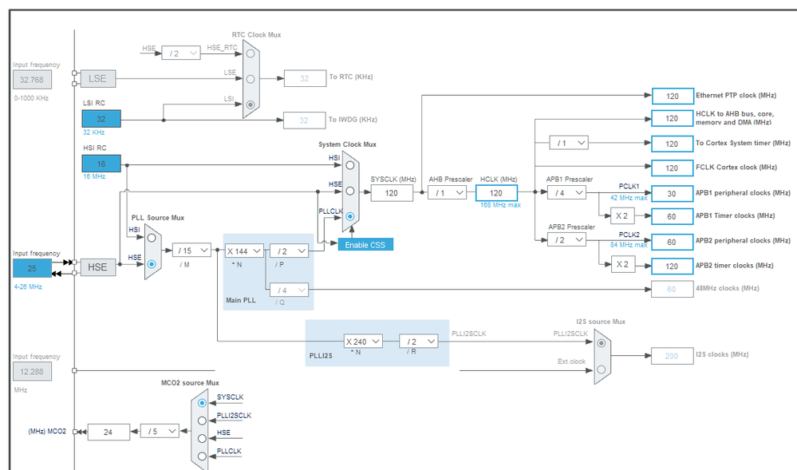
Task: Click the Enable CSS button
Action: [365, 245]
